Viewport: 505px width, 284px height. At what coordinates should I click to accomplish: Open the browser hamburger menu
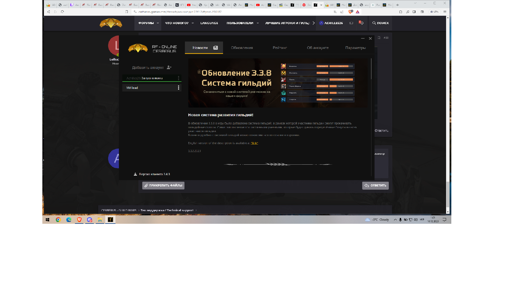[445, 12]
